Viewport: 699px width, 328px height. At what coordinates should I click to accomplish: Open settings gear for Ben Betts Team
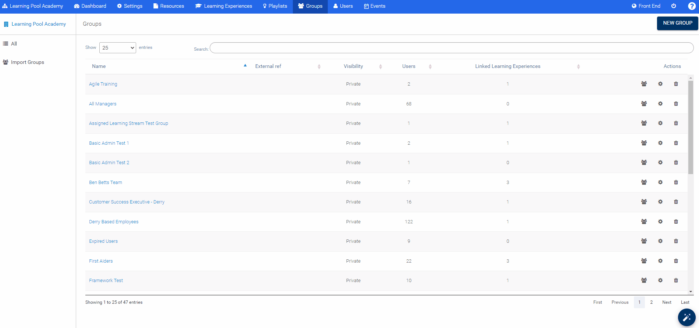pos(660,182)
